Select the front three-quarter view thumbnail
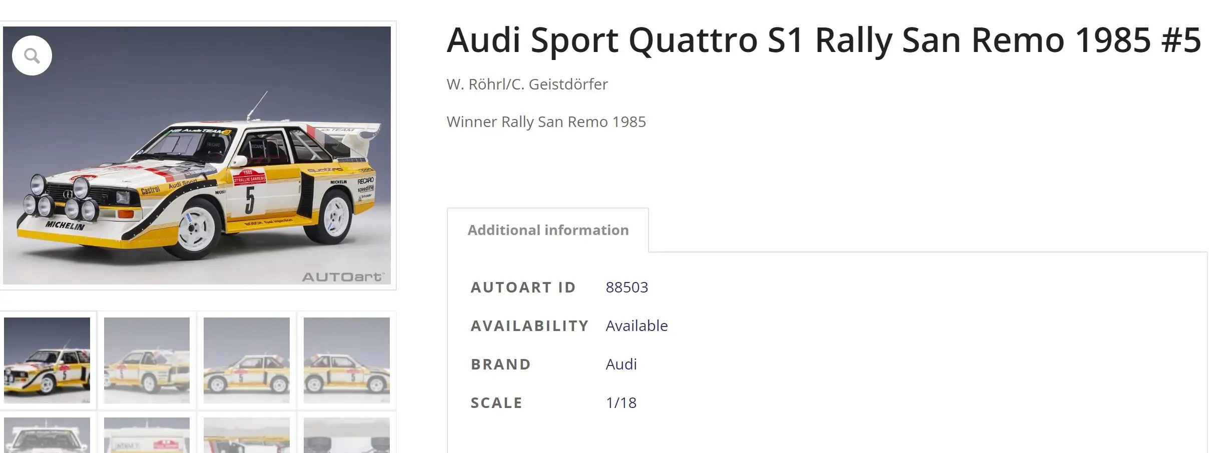The image size is (1218, 453). click(47, 360)
